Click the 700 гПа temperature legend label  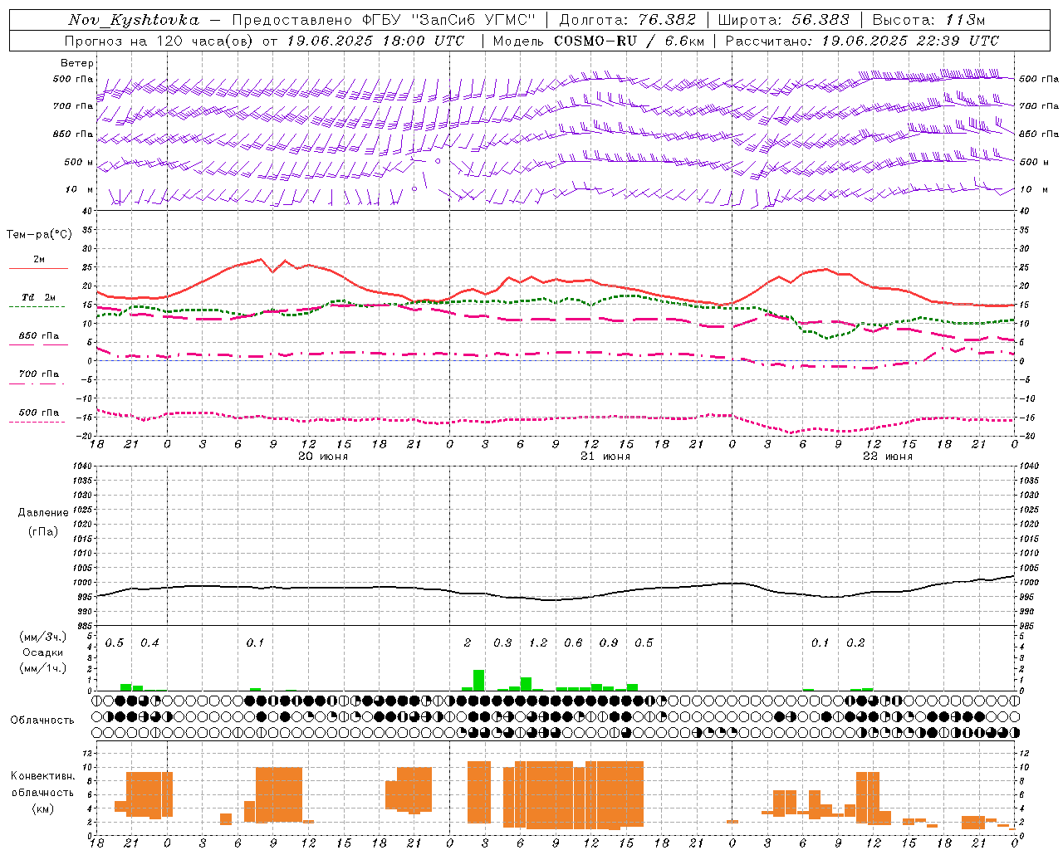click(x=39, y=374)
